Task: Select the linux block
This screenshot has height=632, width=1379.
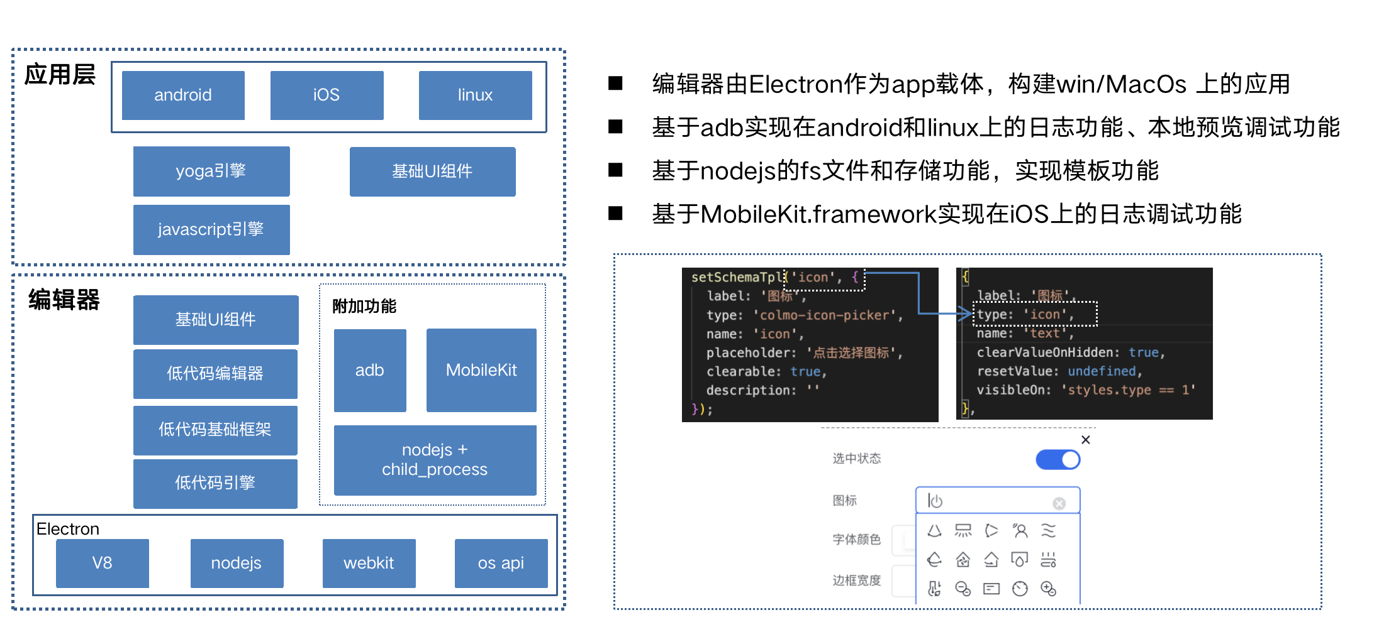Action: (476, 95)
